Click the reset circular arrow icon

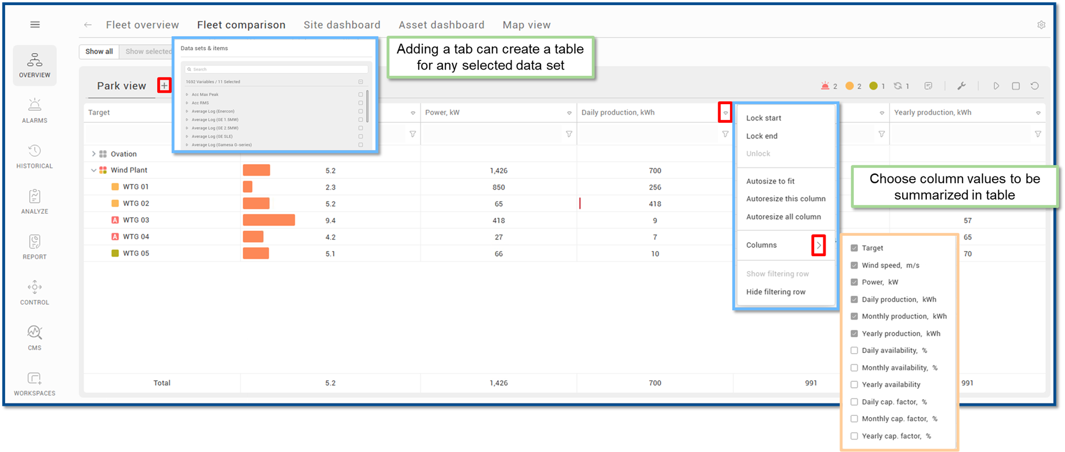tap(1034, 86)
